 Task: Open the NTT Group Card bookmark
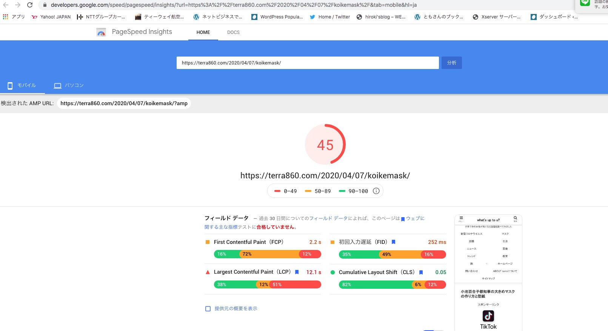[x=101, y=17]
